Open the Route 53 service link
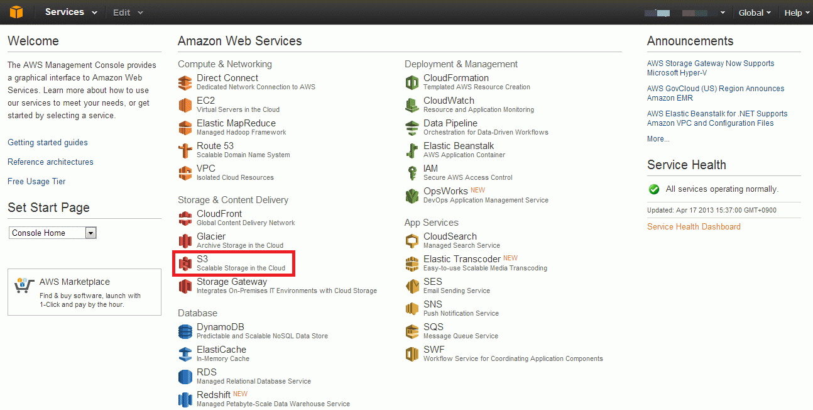The width and height of the screenshot is (813, 410). (215, 146)
